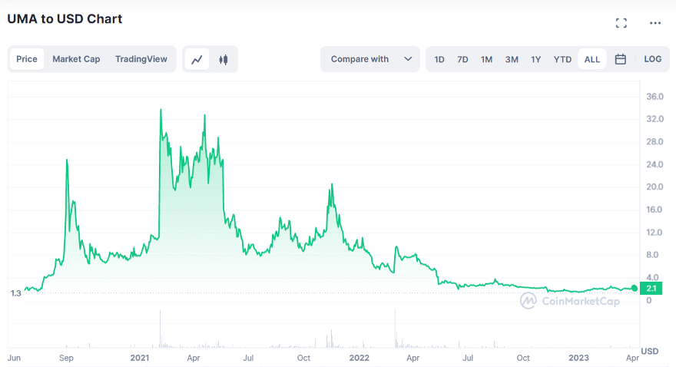The height and width of the screenshot is (367, 676).
Task: Set time range to 7D
Action: (462, 59)
